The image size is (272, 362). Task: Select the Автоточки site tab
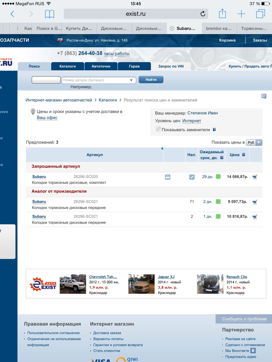click(101, 66)
